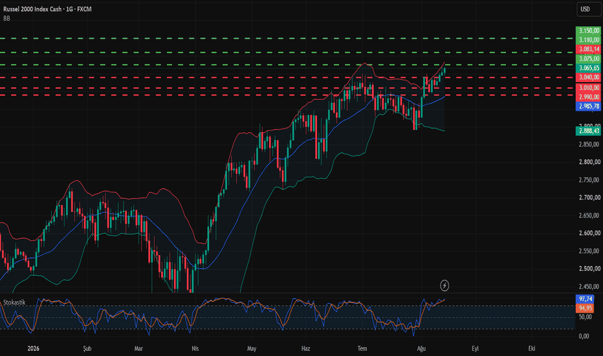Click the Nis month label
This screenshot has width=603, height=356.
pyautogui.click(x=195, y=348)
